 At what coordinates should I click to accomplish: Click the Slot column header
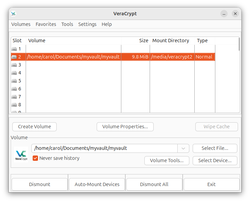[x=18, y=41]
